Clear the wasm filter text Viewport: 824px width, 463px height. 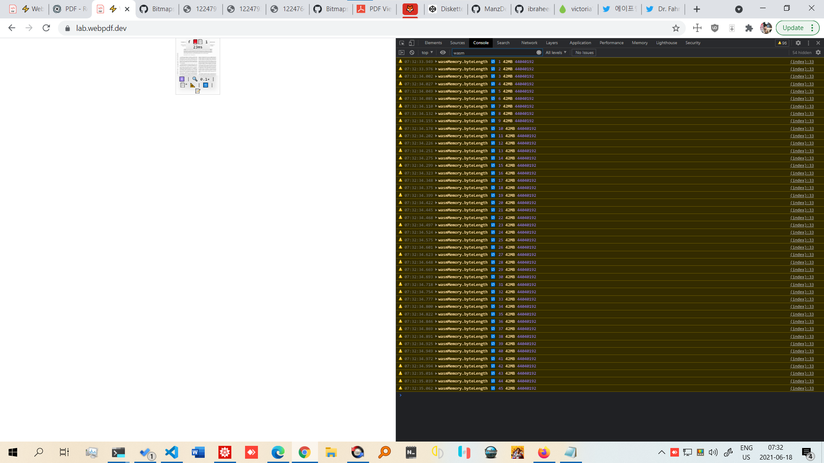tap(539, 53)
